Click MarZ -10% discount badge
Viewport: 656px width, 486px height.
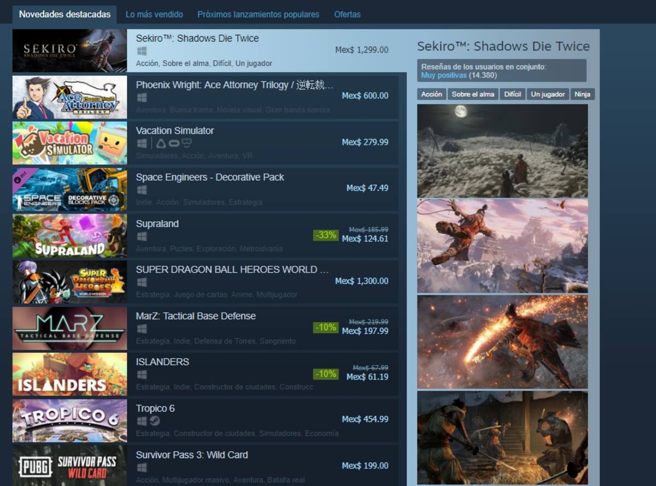click(325, 327)
